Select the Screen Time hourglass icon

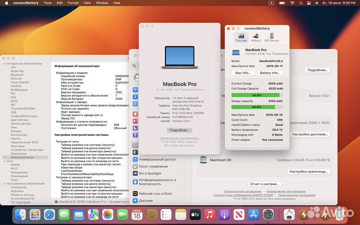pyautogui.click(x=135, y=135)
